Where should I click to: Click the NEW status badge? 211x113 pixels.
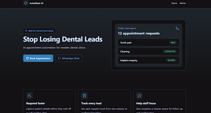pyautogui.click(x=173, y=43)
